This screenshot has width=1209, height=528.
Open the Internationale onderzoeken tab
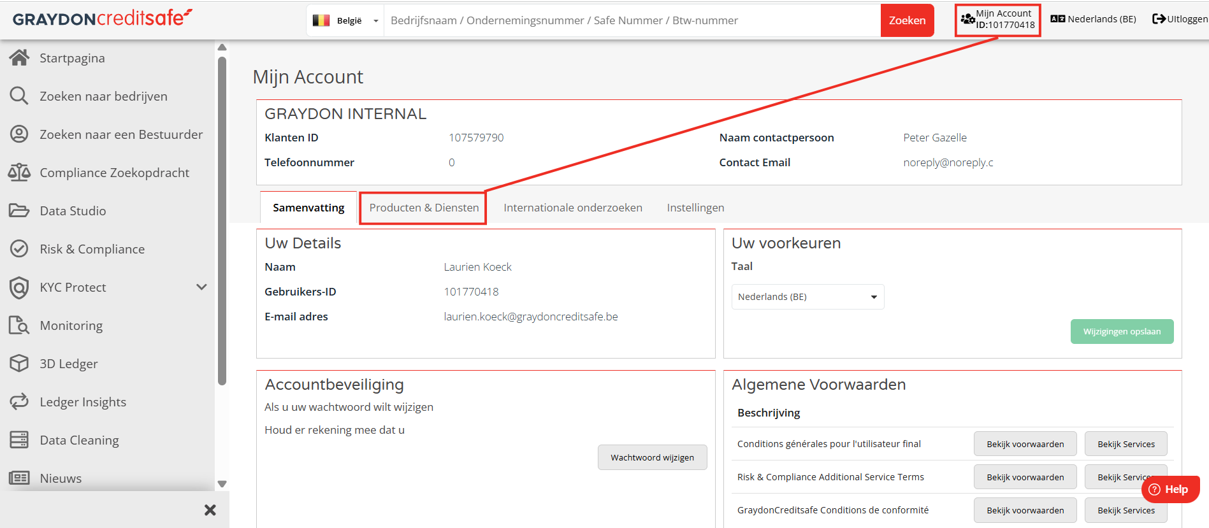point(573,208)
